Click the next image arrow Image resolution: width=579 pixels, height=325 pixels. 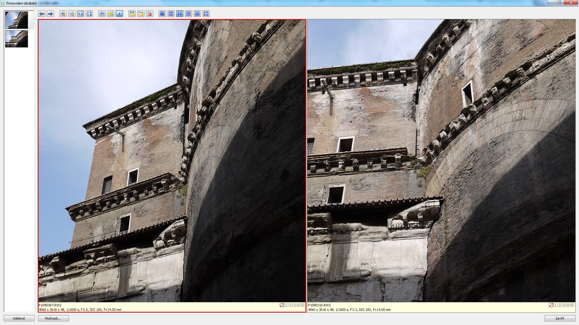pyautogui.click(x=50, y=14)
